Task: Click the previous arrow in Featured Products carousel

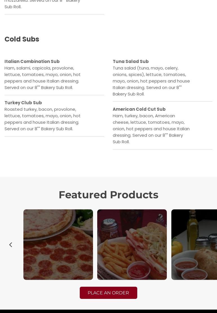Action: (x=11, y=245)
